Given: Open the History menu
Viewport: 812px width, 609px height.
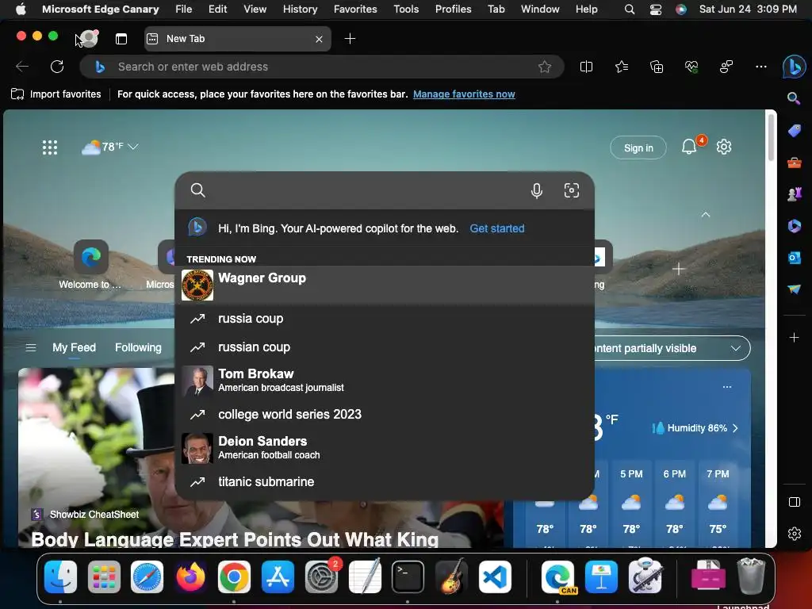Looking at the screenshot, I should pos(300,9).
